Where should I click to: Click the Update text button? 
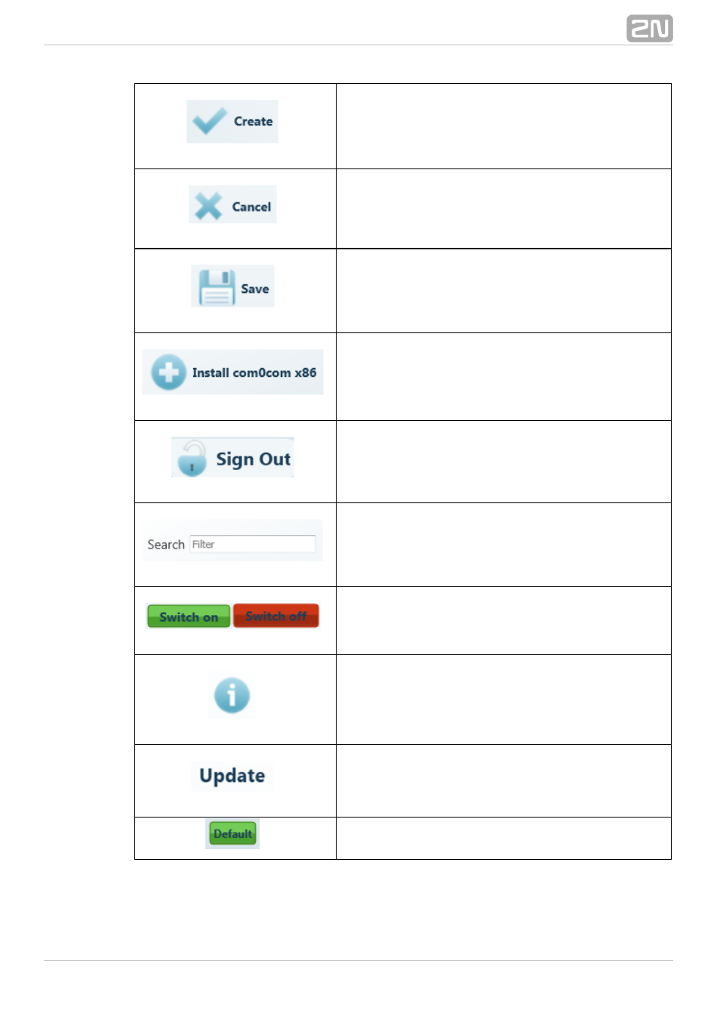pyautogui.click(x=232, y=776)
